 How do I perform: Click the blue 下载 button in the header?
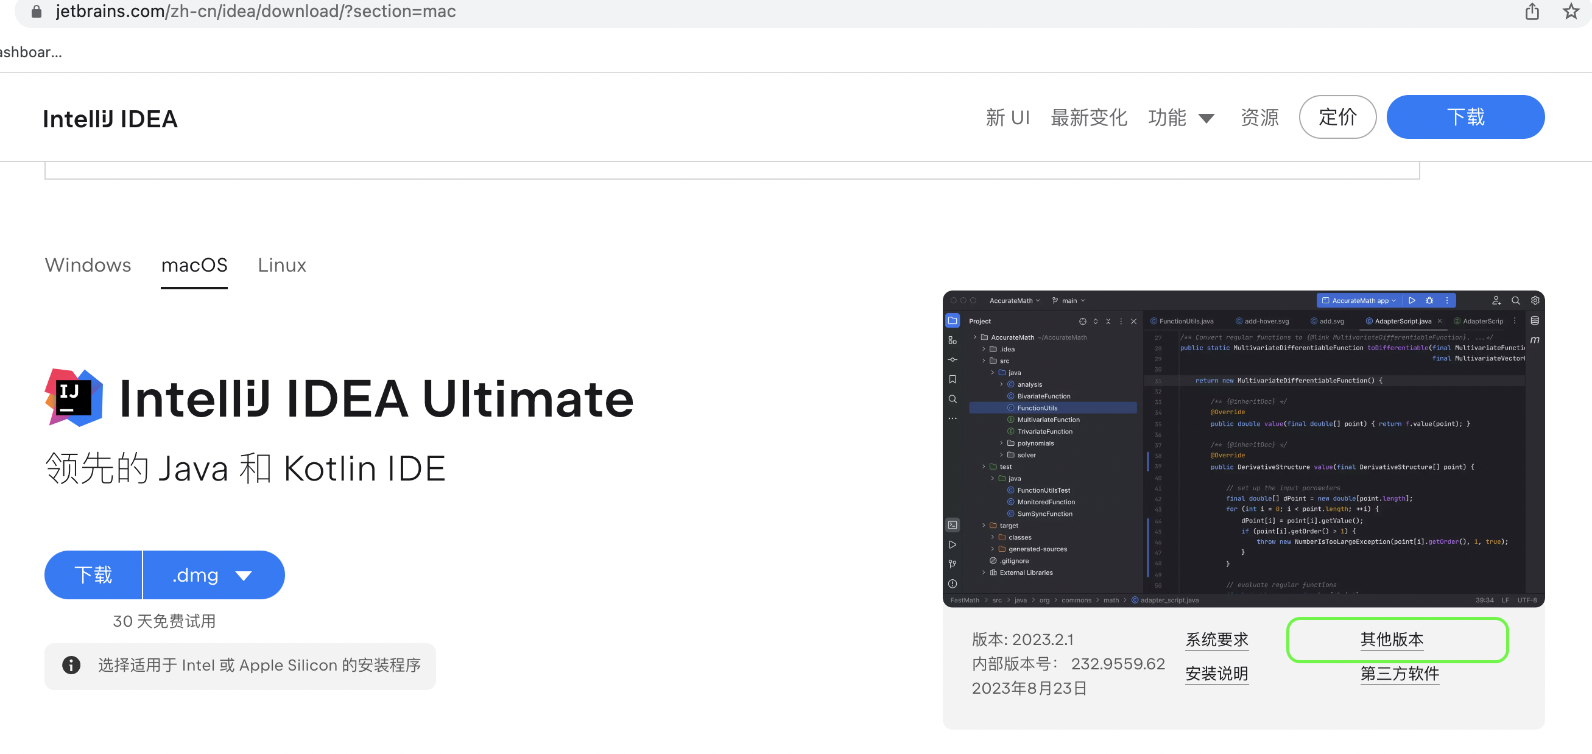click(x=1465, y=117)
